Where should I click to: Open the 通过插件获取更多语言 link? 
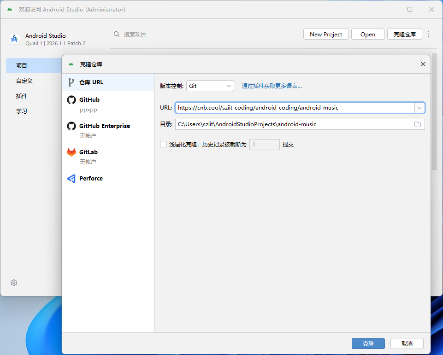(x=272, y=86)
